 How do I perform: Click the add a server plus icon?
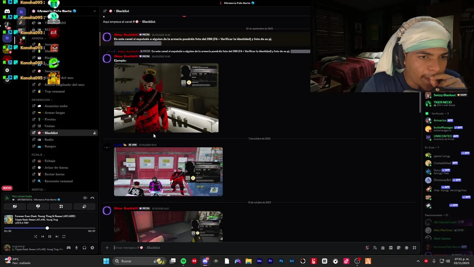pos(7,70)
